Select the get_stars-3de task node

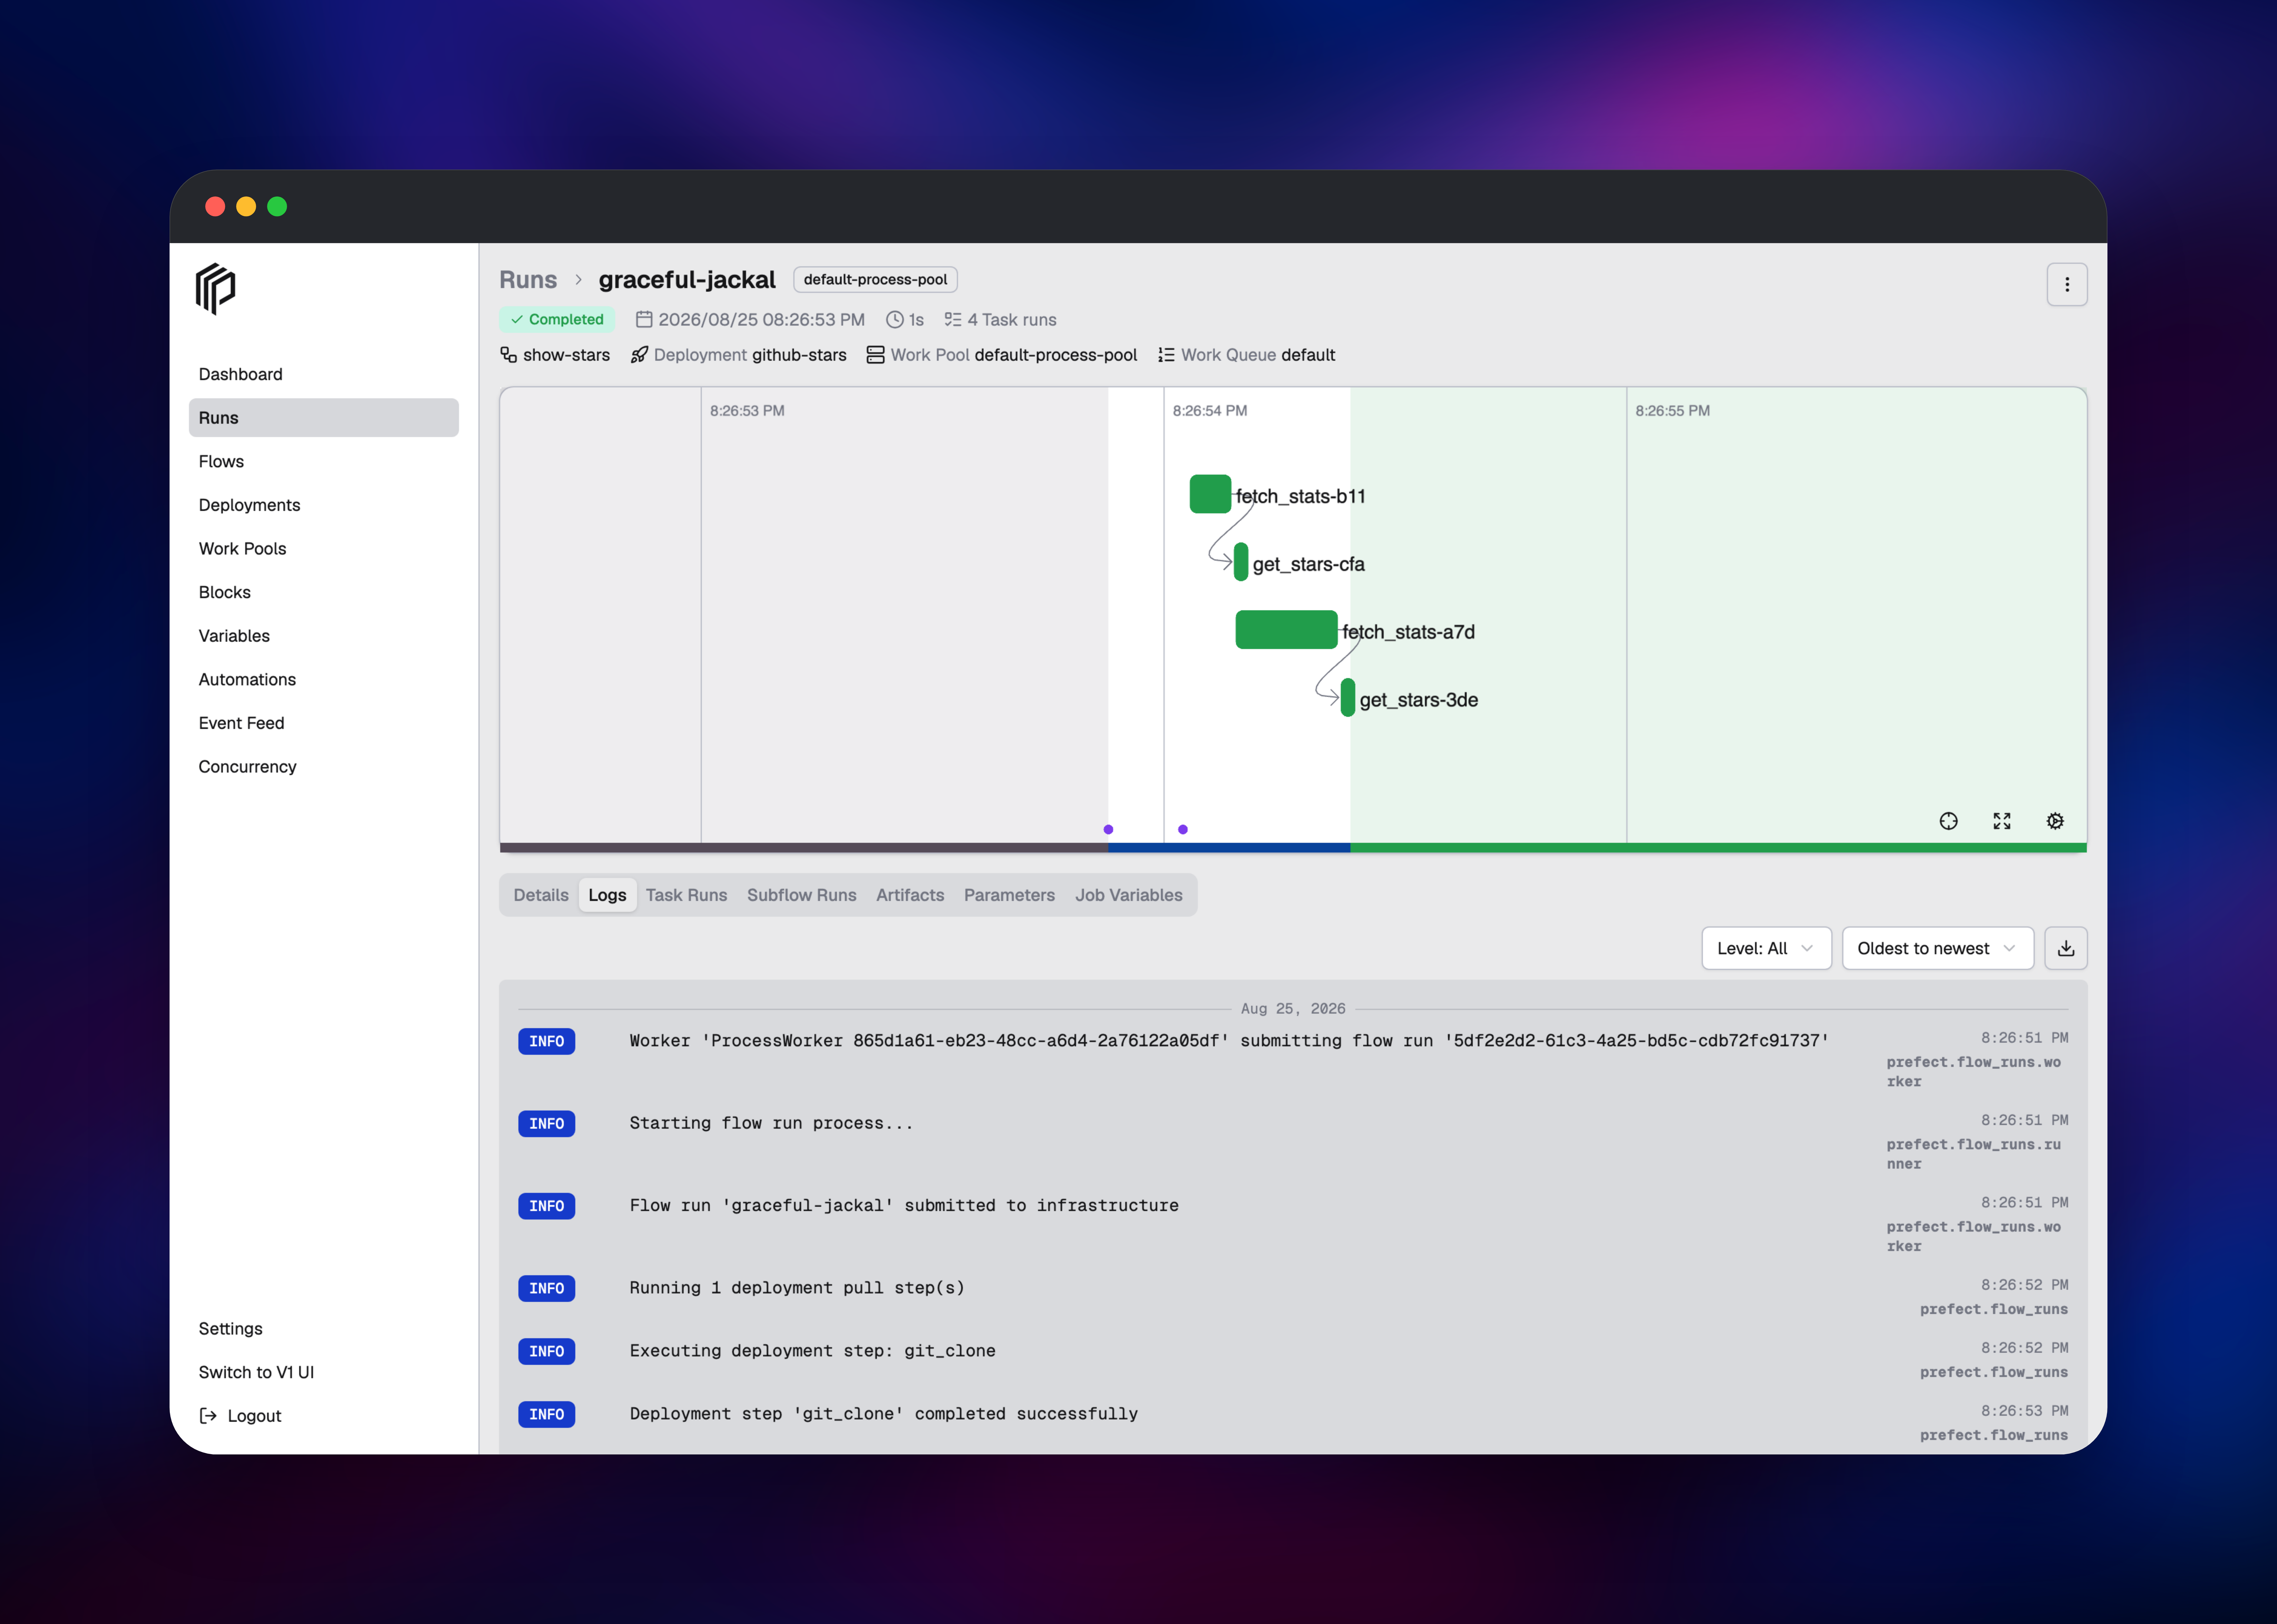click(x=1348, y=698)
